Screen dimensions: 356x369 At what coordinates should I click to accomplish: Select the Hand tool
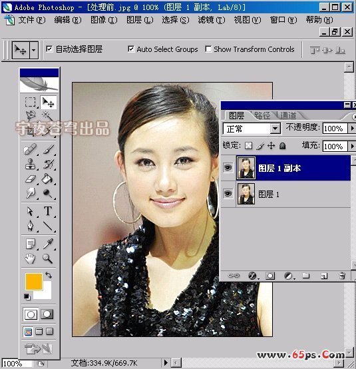(31, 258)
